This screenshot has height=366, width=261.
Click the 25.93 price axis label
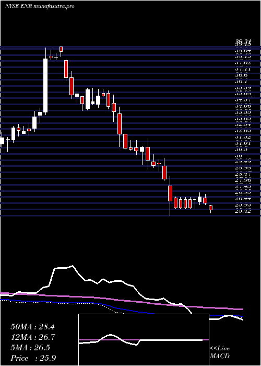click(243, 205)
